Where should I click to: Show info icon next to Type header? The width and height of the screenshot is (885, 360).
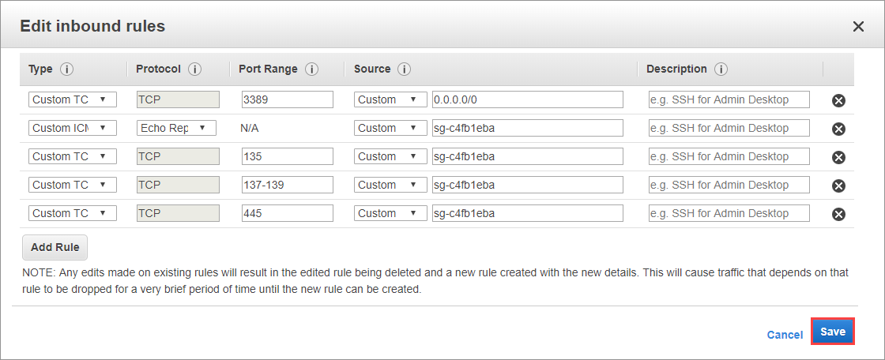(x=67, y=69)
